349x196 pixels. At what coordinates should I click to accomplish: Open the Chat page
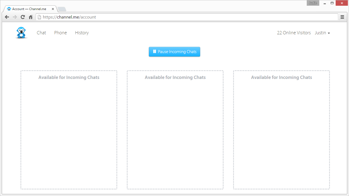point(41,33)
